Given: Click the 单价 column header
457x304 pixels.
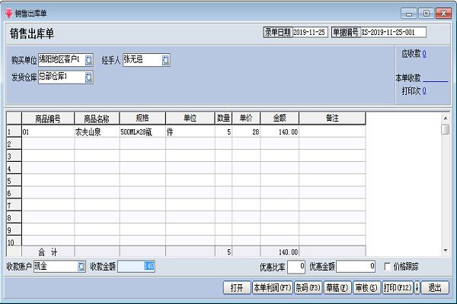Looking at the screenshot, I should click(246, 119).
